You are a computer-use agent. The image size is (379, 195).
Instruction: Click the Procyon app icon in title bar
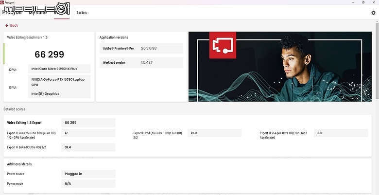(x=2, y=2)
